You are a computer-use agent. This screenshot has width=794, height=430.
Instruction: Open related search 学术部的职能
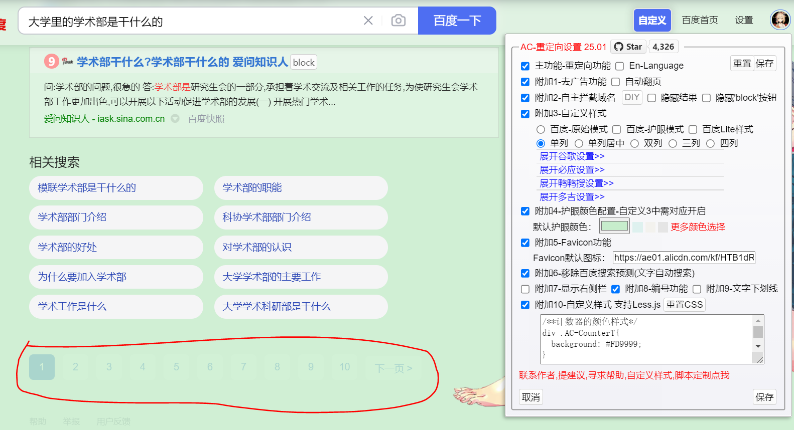coord(301,188)
